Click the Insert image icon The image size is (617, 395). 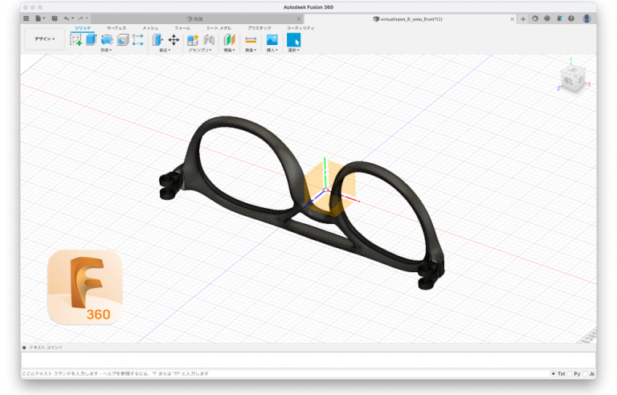tap(272, 39)
